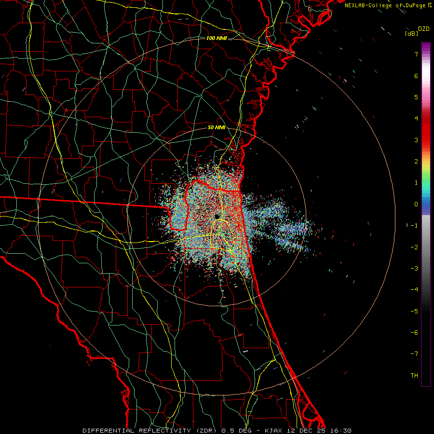The height and width of the screenshot is (434, 434).
Task: Click the 1 value on color scale
Action: point(416,183)
